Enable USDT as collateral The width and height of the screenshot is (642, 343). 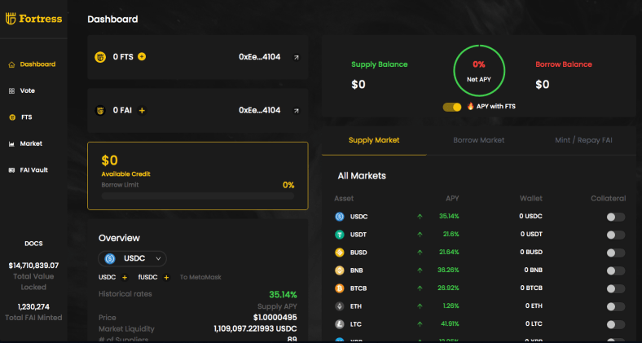click(x=616, y=235)
